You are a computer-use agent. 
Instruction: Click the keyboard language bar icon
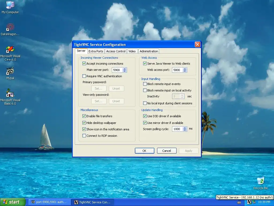point(239,202)
